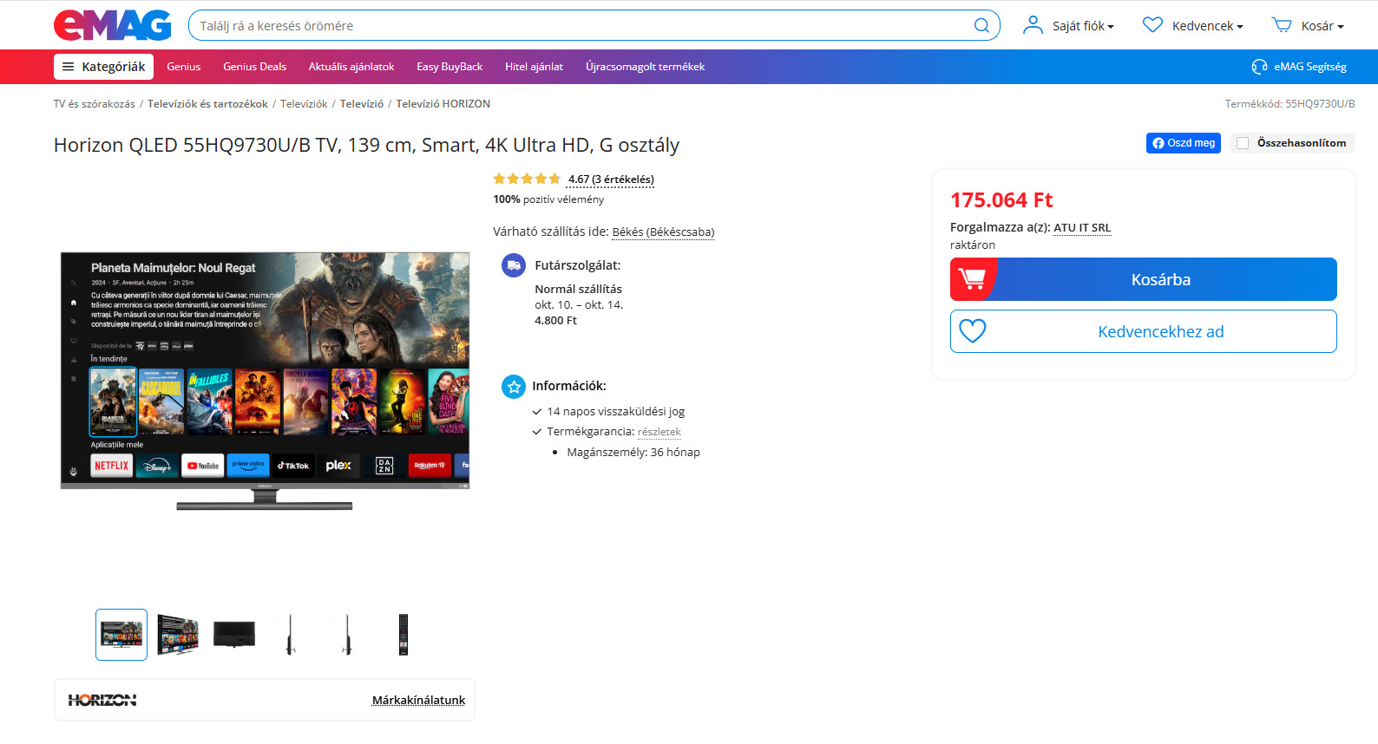Add the TV to cart with Kosárba

1143,279
